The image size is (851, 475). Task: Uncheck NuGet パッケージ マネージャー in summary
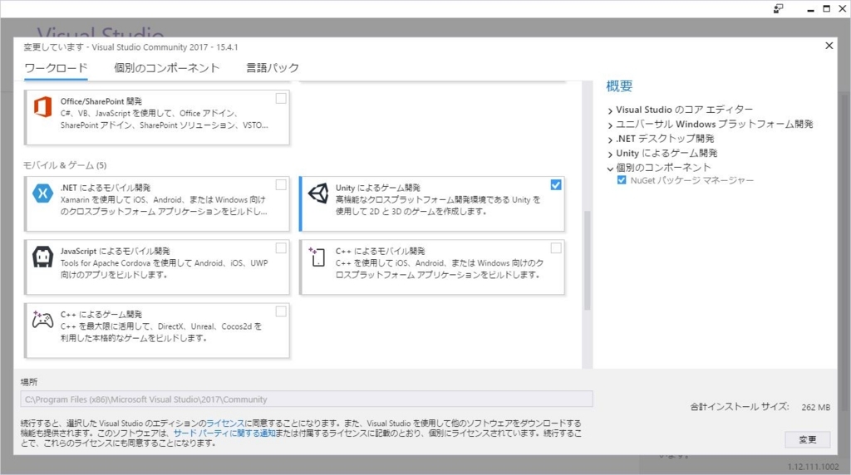622,180
